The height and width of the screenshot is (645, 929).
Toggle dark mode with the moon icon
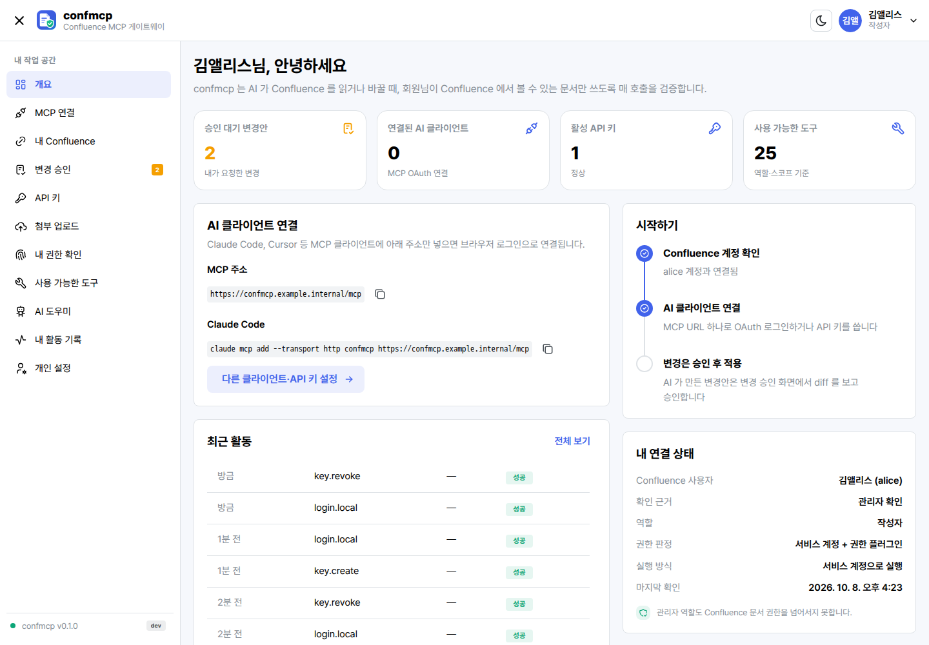click(821, 21)
